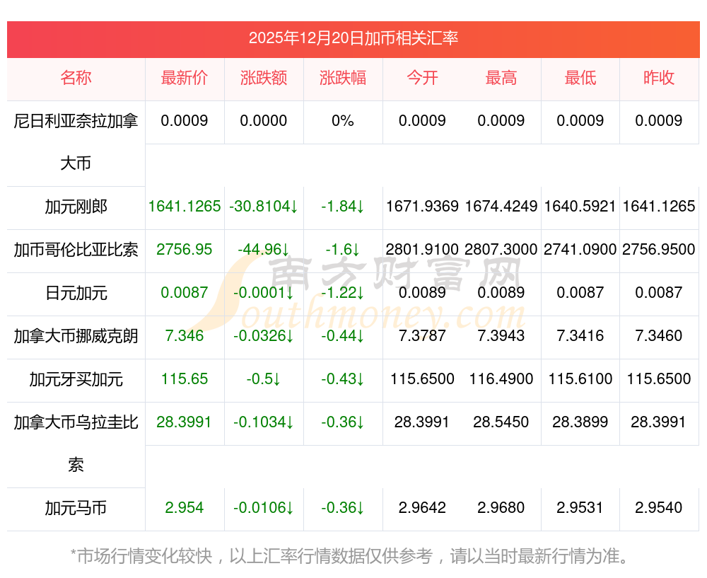Click the market disclaimer footnote text
The width and height of the screenshot is (707, 578).
point(351,556)
